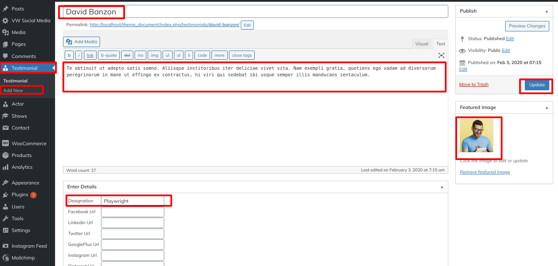This screenshot has width=558, height=266.
Task: Click the Add Media button
Action: [82, 42]
